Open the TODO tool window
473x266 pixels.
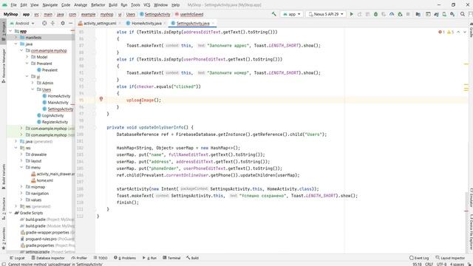coord(101,258)
